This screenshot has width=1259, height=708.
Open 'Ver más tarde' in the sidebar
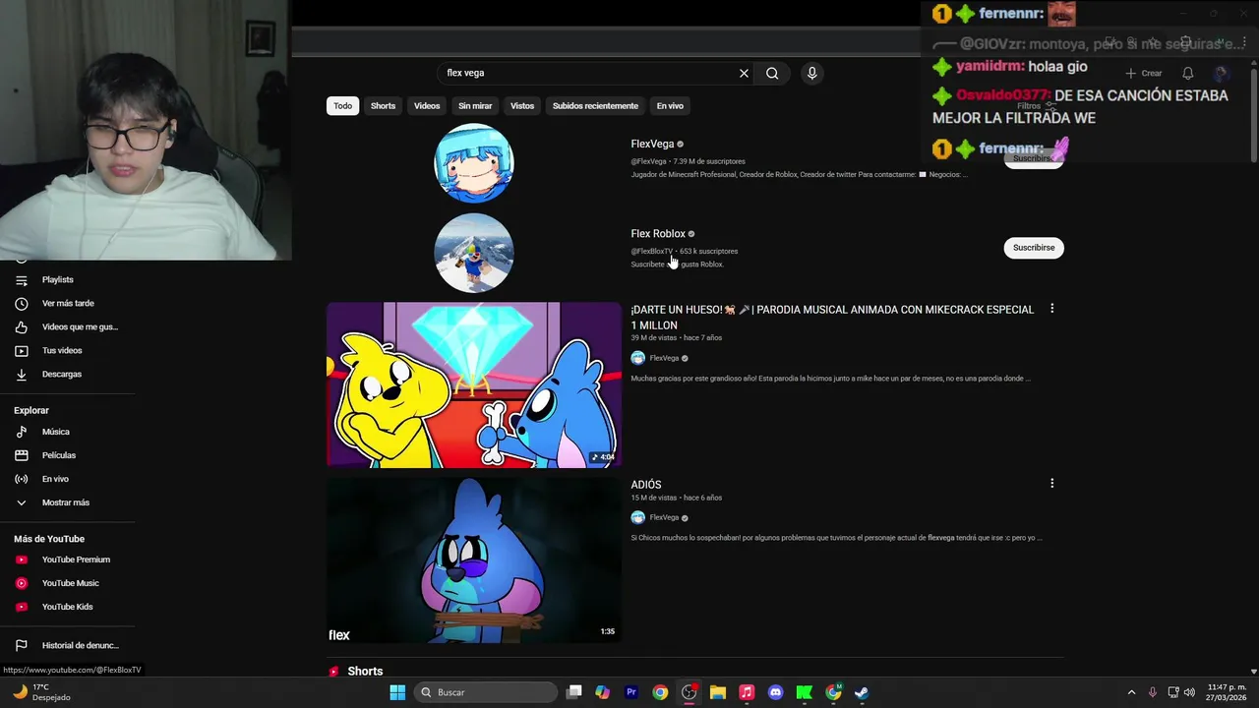tap(67, 304)
